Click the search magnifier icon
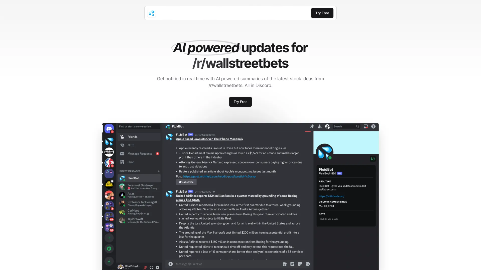 tap(357, 126)
